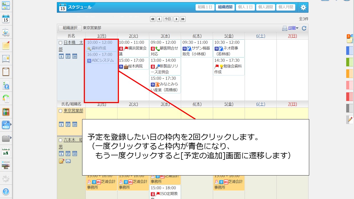The height and width of the screenshot is (199, 354).
Task: Open the NEO app in sidebar
Action: pyautogui.click(x=6, y=125)
